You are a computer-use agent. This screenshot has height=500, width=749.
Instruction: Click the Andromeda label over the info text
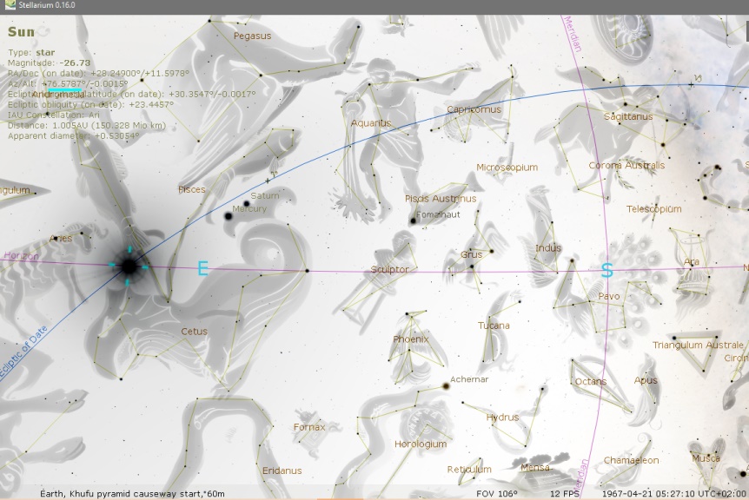58,95
